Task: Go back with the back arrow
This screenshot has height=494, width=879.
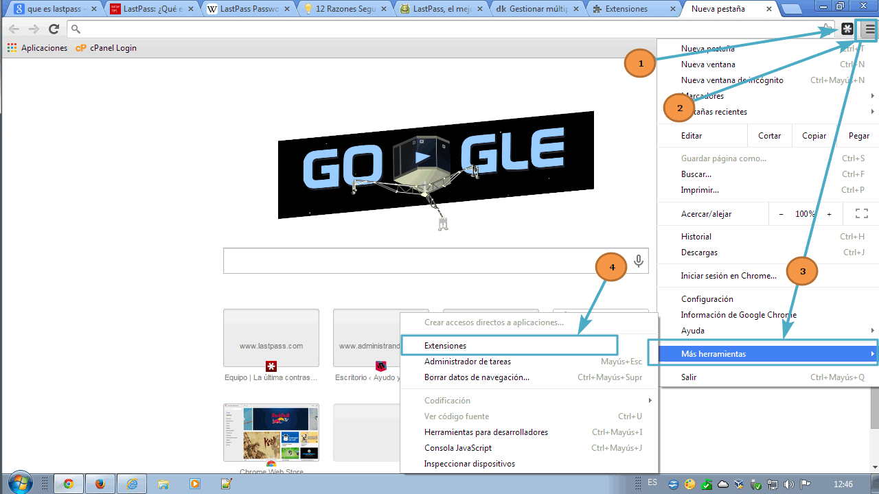Action: tap(14, 29)
